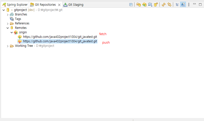Viewport: 204px width, 121px height.
Task: Click the origin cloud icon
Action: pyautogui.click(x=16, y=32)
